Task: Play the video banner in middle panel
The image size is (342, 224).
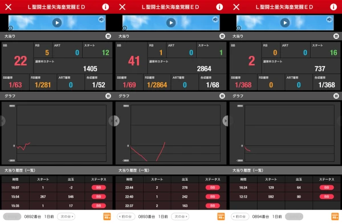Action: (171, 23)
